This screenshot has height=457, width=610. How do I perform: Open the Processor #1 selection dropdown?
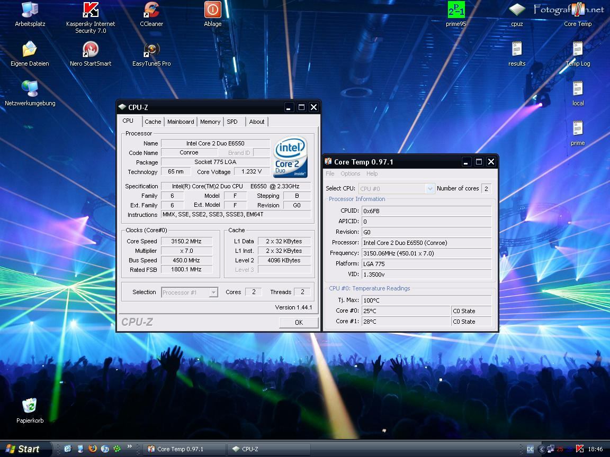190,292
